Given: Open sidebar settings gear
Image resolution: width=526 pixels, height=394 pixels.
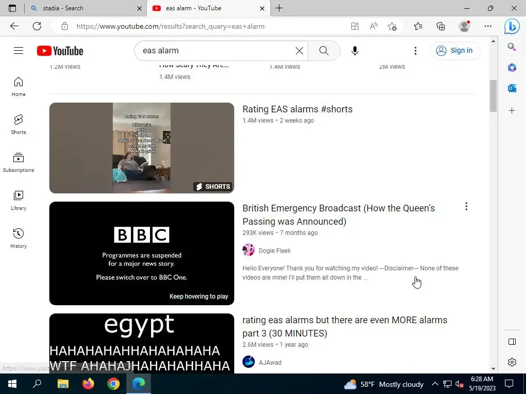Looking at the screenshot, I should (512, 362).
